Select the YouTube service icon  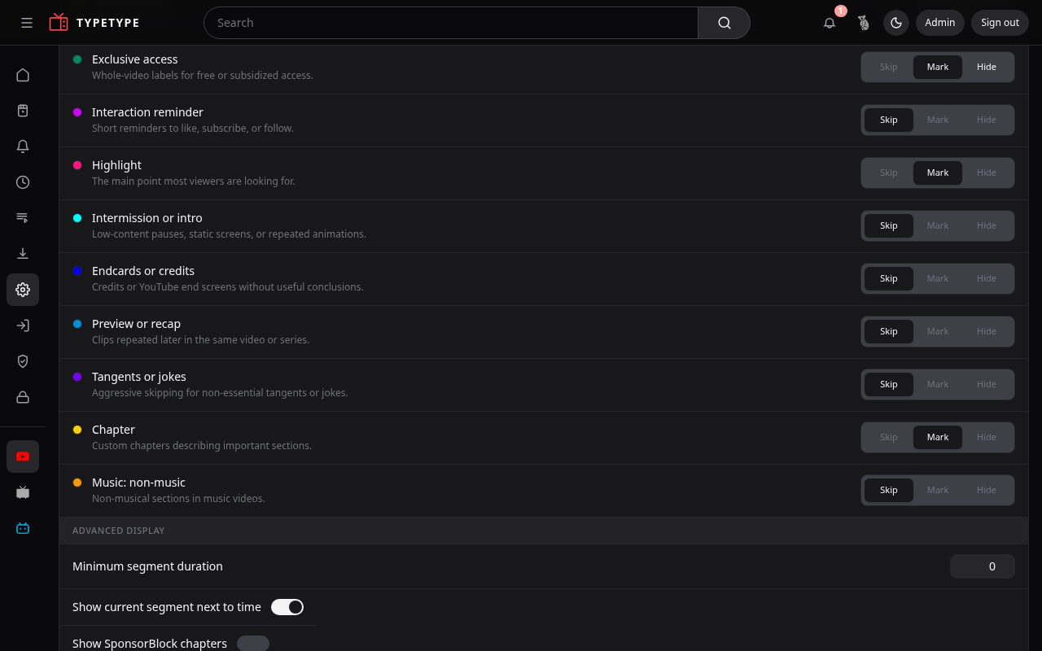coord(23,457)
